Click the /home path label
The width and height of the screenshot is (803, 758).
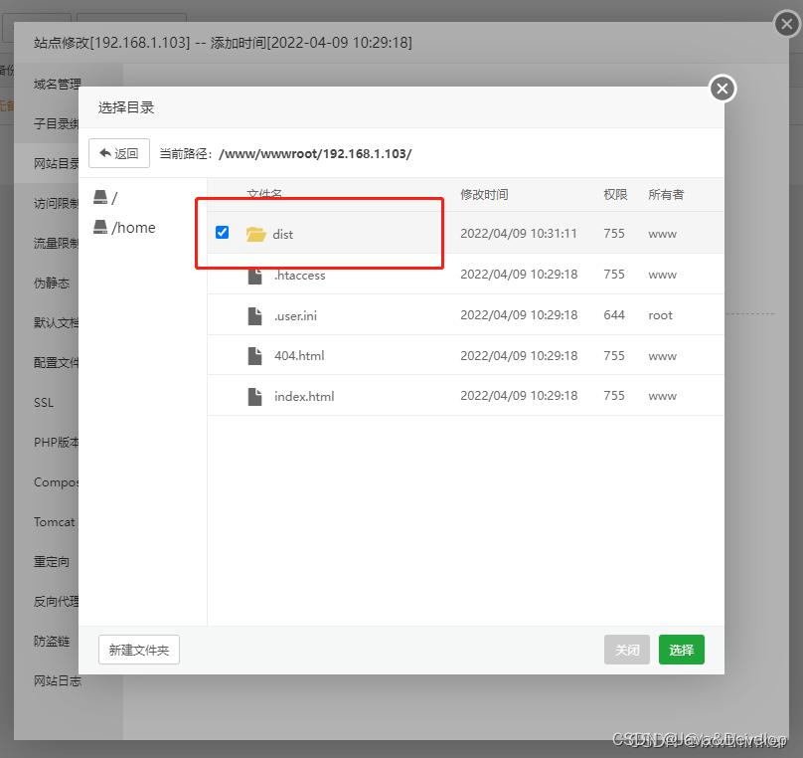click(133, 228)
